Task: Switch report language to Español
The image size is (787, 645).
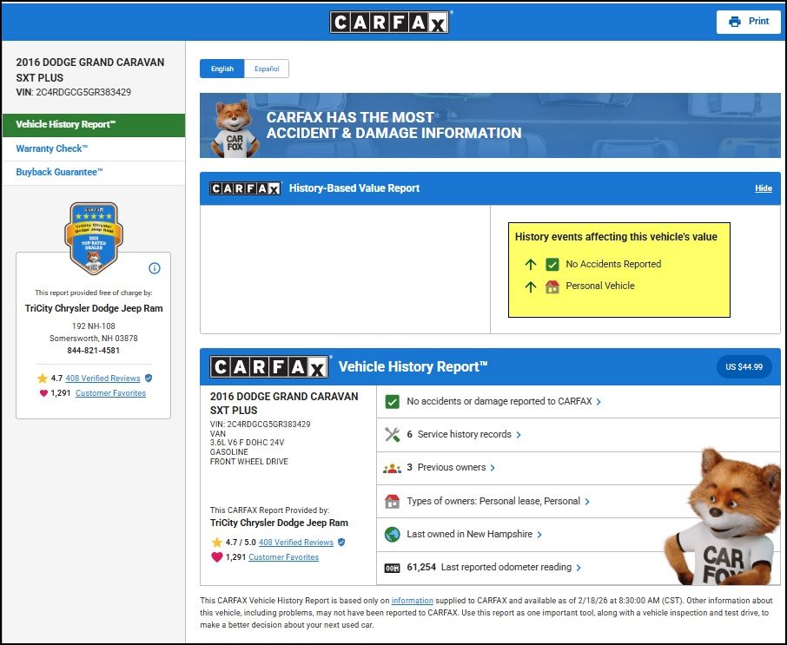Action: [267, 69]
